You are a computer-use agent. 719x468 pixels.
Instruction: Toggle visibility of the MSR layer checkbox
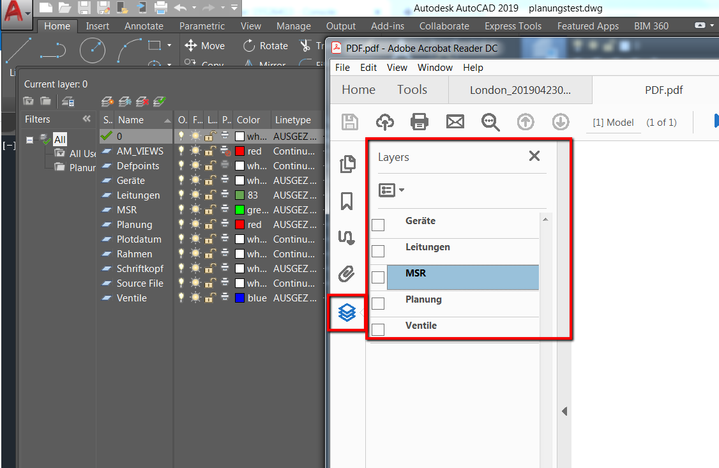pos(377,276)
